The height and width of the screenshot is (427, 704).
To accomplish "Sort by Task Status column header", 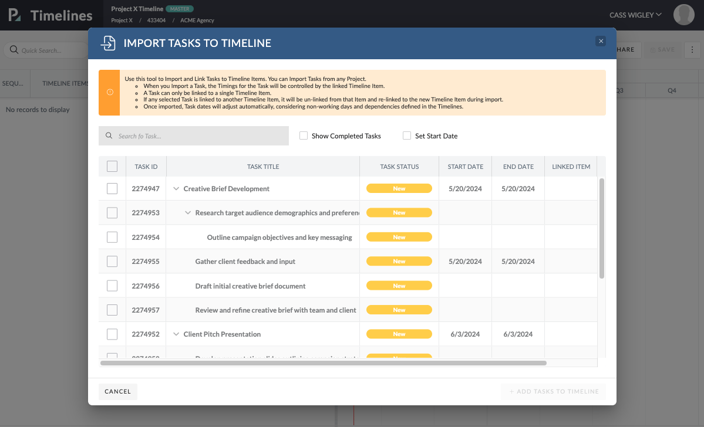I will pyautogui.click(x=399, y=167).
